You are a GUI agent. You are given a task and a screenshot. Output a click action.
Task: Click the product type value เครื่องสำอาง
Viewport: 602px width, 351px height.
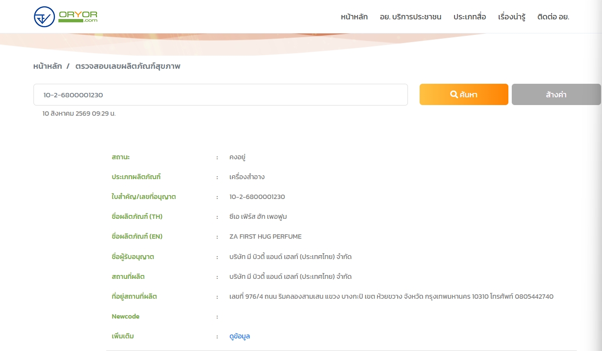coord(247,177)
